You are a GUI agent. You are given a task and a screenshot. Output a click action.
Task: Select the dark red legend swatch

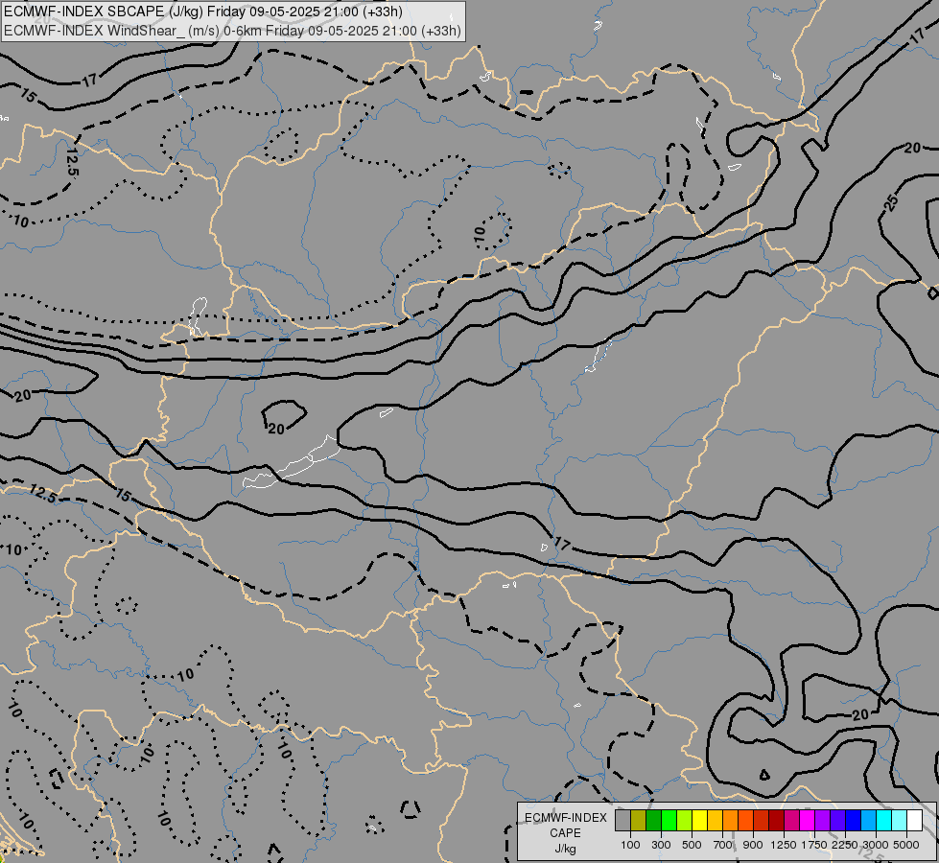coord(777,821)
